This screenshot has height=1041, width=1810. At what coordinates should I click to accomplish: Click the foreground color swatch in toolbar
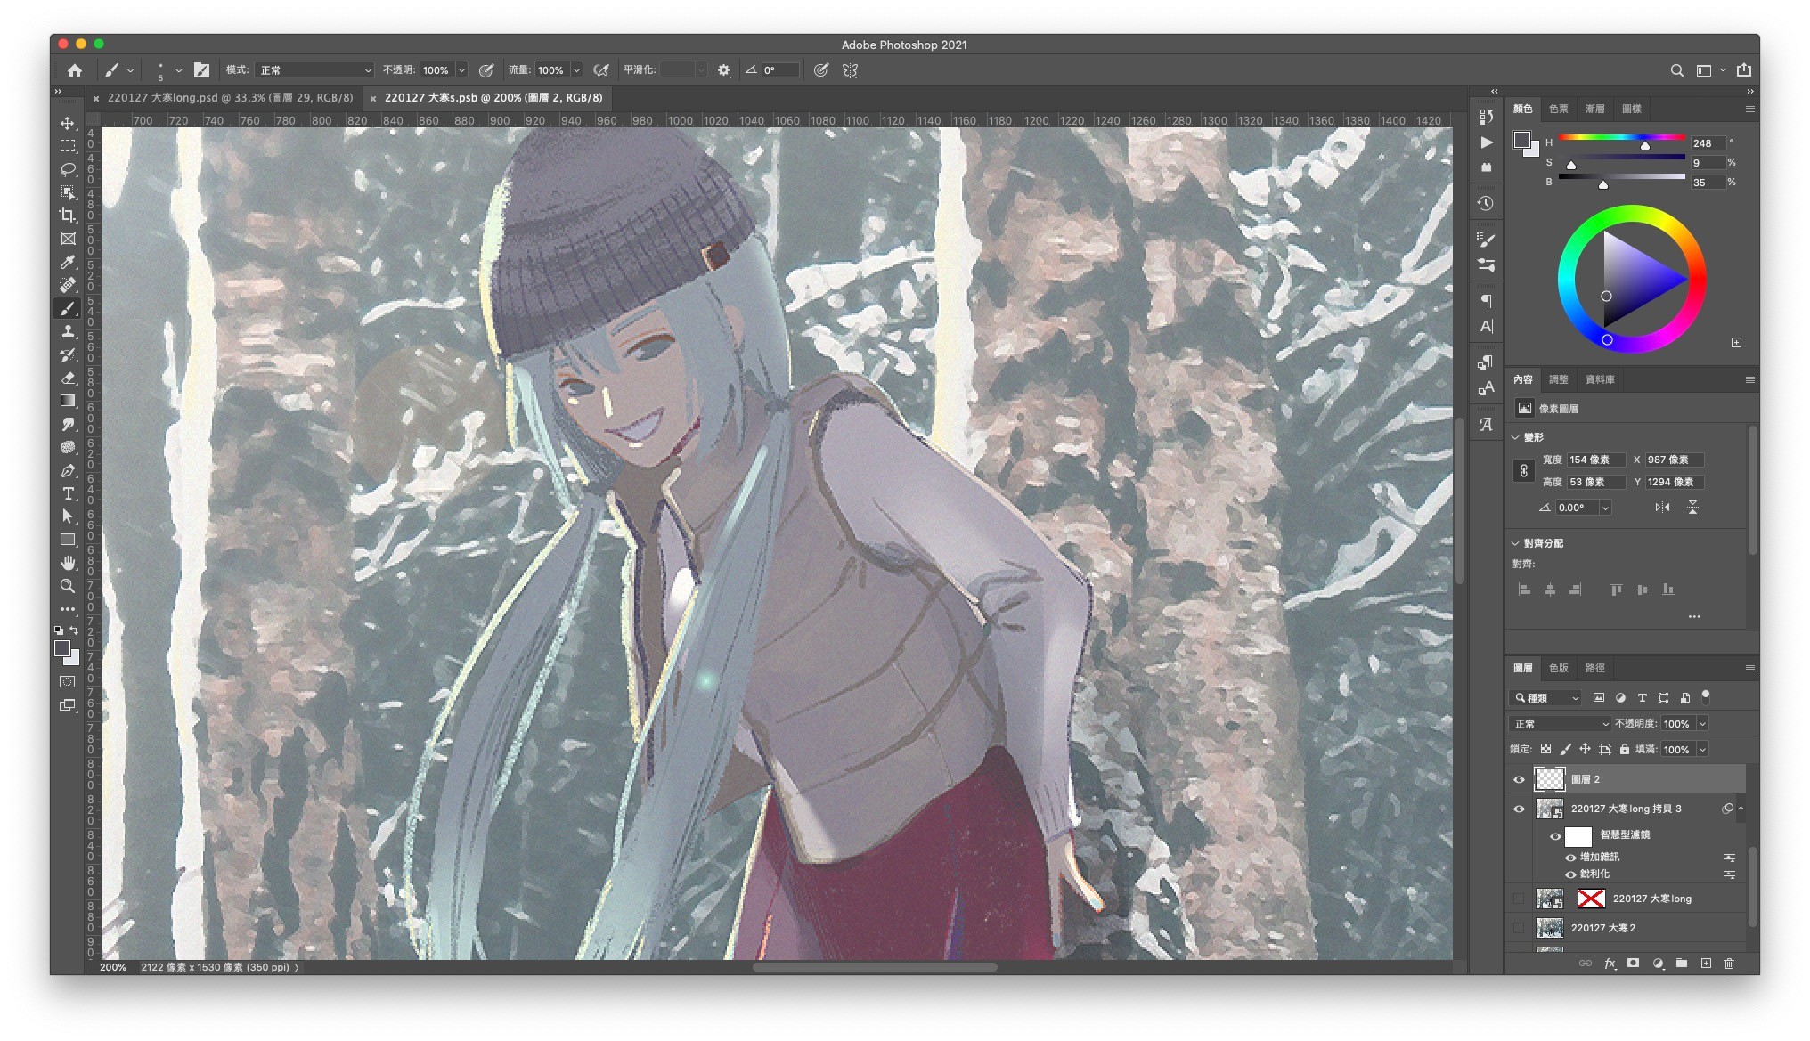(62, 649)
